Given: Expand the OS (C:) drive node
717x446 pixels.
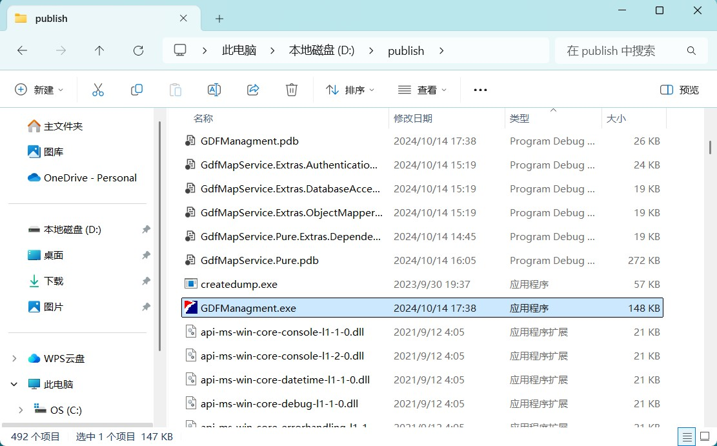Looking at the screenshot, I should 21,410.
